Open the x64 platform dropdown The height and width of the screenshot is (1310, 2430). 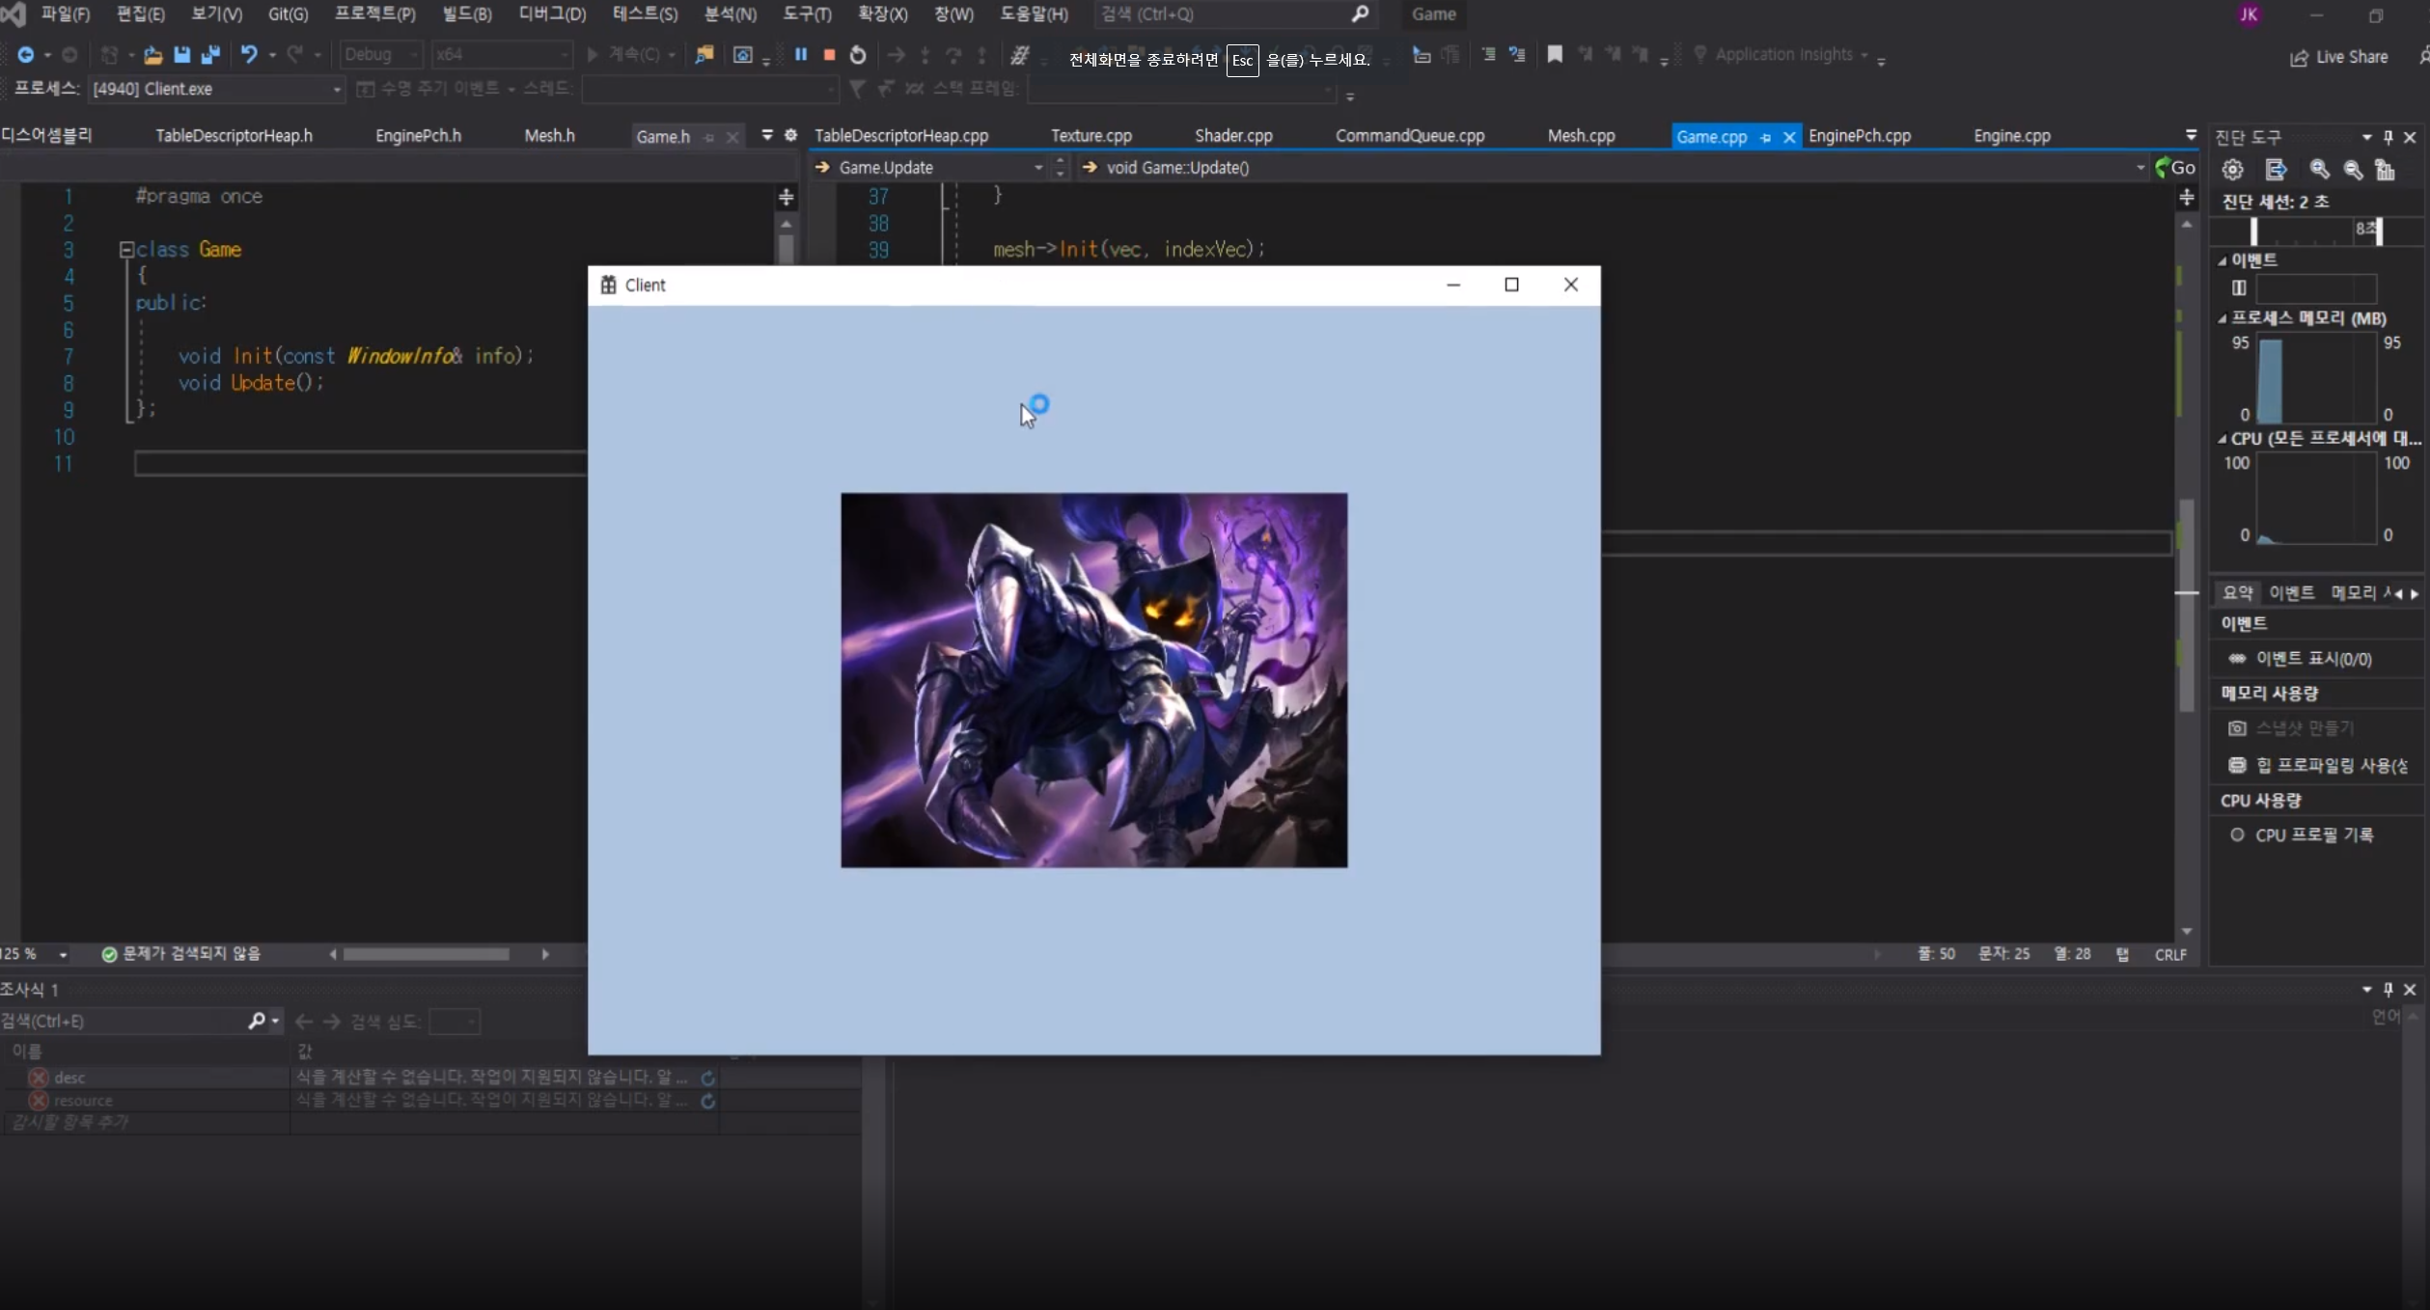[x=502, y=55]
